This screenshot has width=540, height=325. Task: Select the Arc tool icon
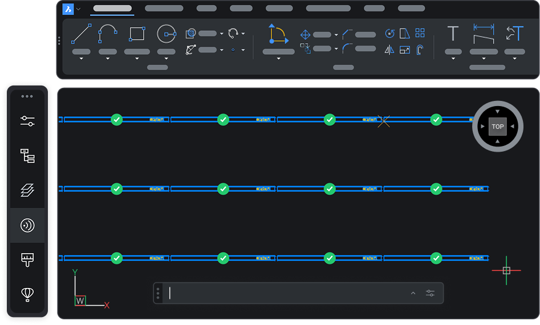(107, 34)
